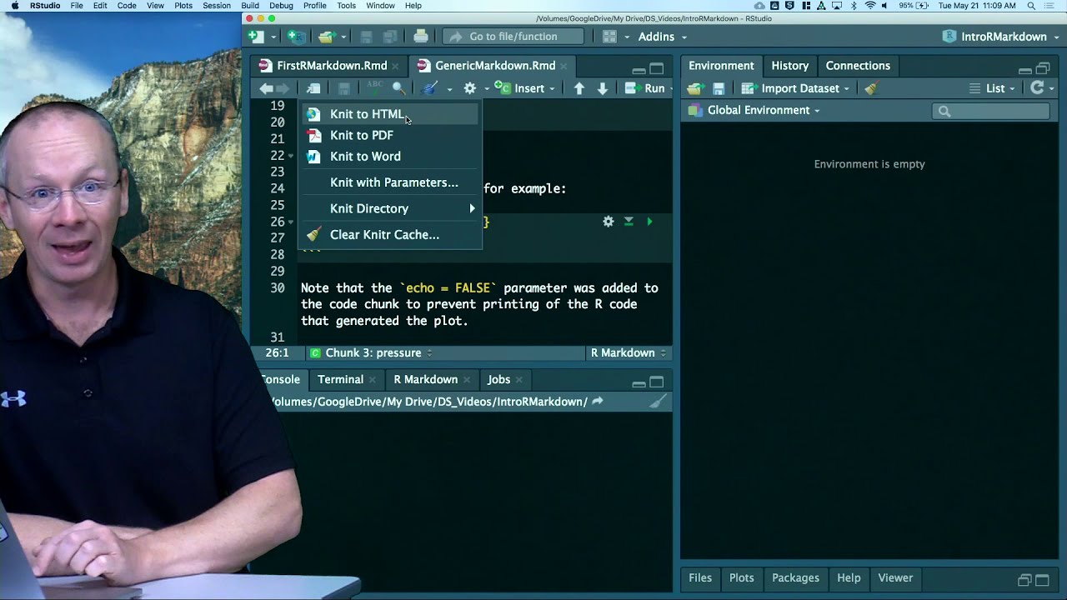
Task: Open the Session menu in menu bar
Action: coord(217,6)
